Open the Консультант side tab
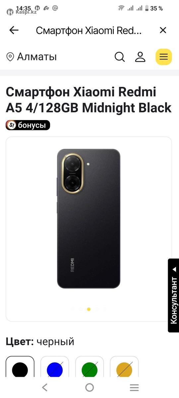Viewport: 179px width, 398px height. tap(174, 295)
